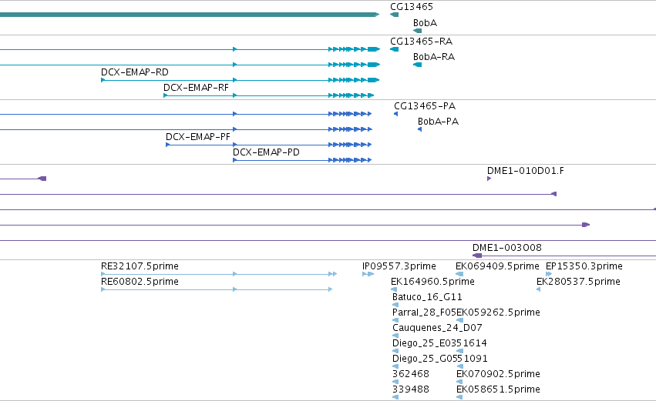Select the Cauquenes_24_D07 label

(x=437, y=329)
